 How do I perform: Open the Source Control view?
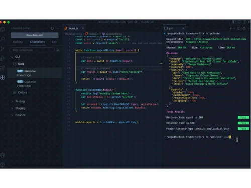pos(2,49)
